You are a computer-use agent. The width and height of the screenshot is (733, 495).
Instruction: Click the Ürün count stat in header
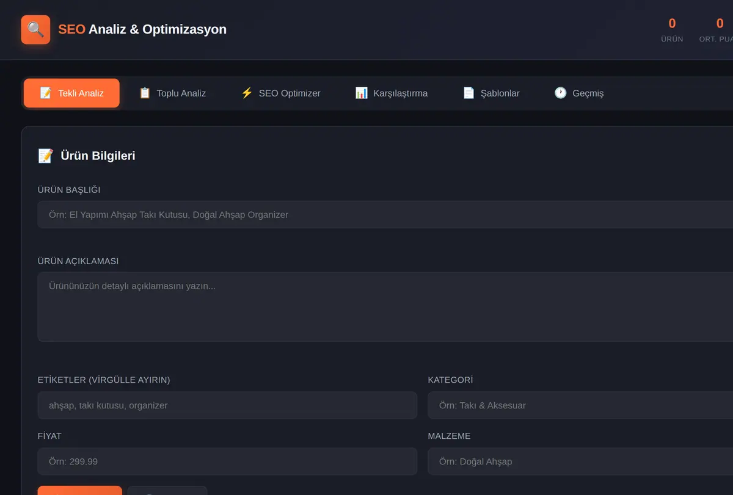(x=672, y=30)
